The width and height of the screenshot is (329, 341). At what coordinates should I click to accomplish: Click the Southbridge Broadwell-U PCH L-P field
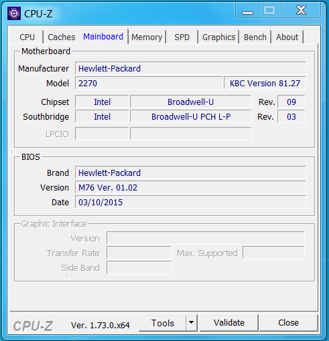pos(191,116)
